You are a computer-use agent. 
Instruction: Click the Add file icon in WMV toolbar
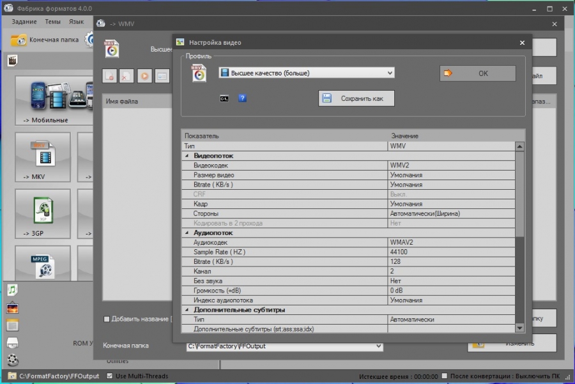[x=110, y=76]
